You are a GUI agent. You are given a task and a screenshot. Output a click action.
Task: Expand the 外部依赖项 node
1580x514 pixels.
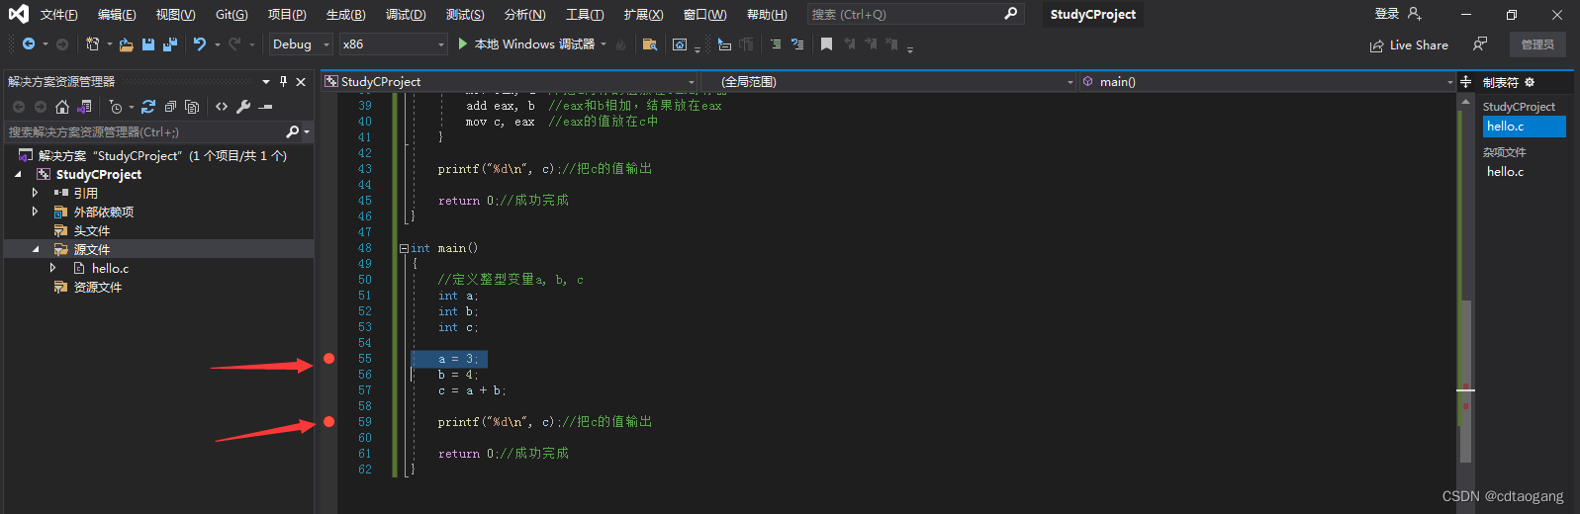[36, 212]
